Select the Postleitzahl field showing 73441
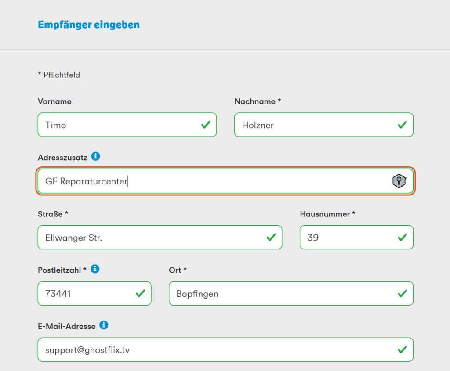Viewport: 450px width, 371px height. coord(88,294)
